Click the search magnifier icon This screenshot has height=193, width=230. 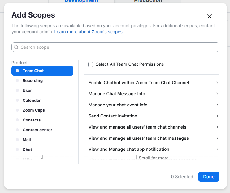16,47
